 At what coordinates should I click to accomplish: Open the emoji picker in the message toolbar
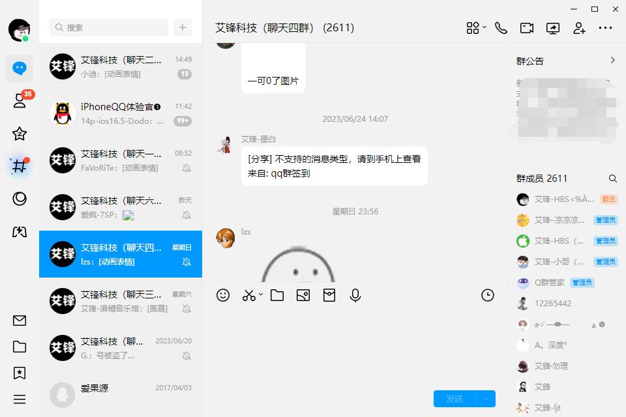(x=222, y=295)
